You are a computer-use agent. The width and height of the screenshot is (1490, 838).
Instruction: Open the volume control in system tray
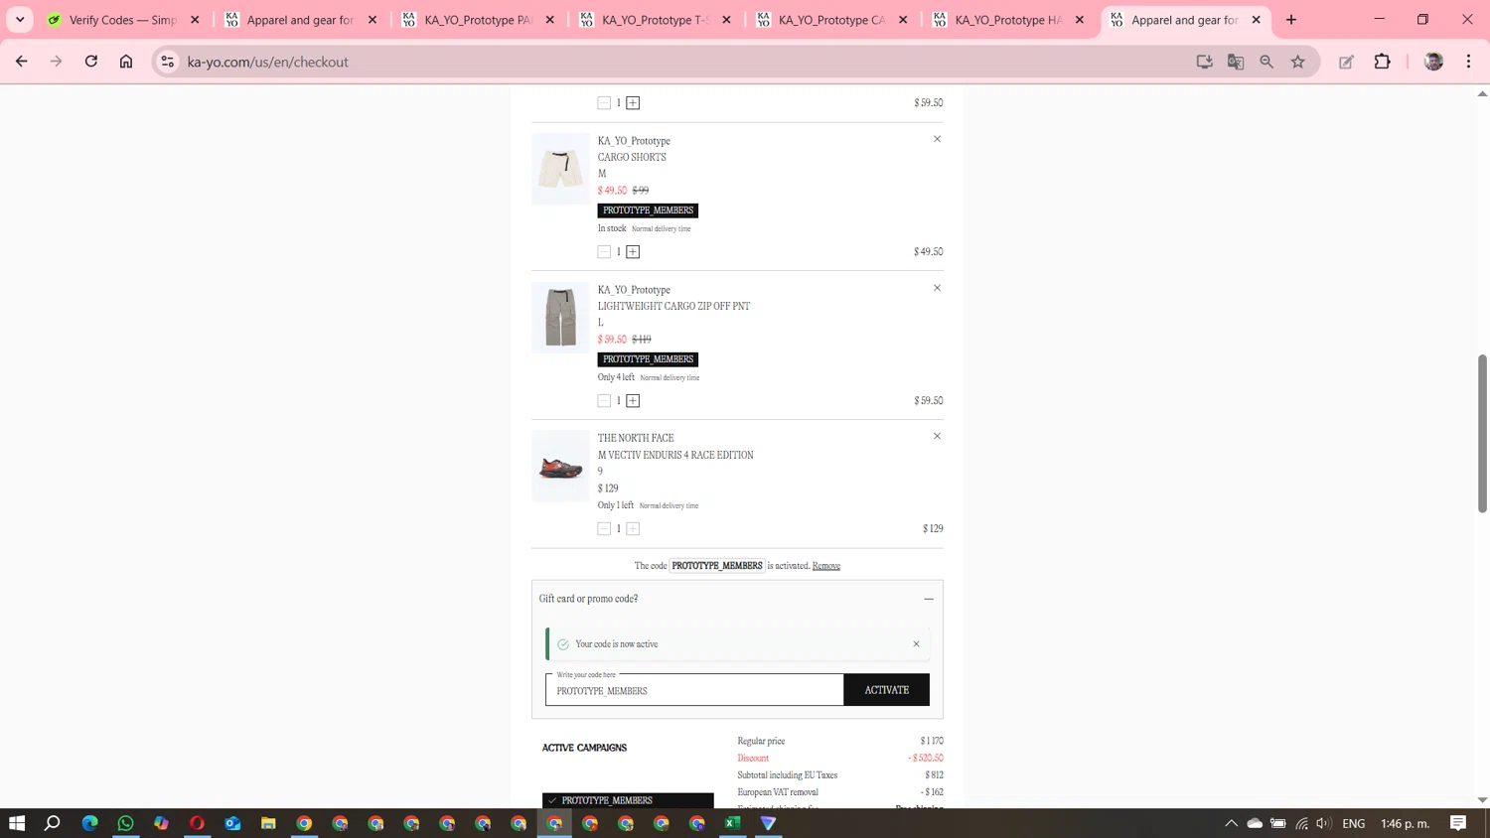(x=1323, y=823)
